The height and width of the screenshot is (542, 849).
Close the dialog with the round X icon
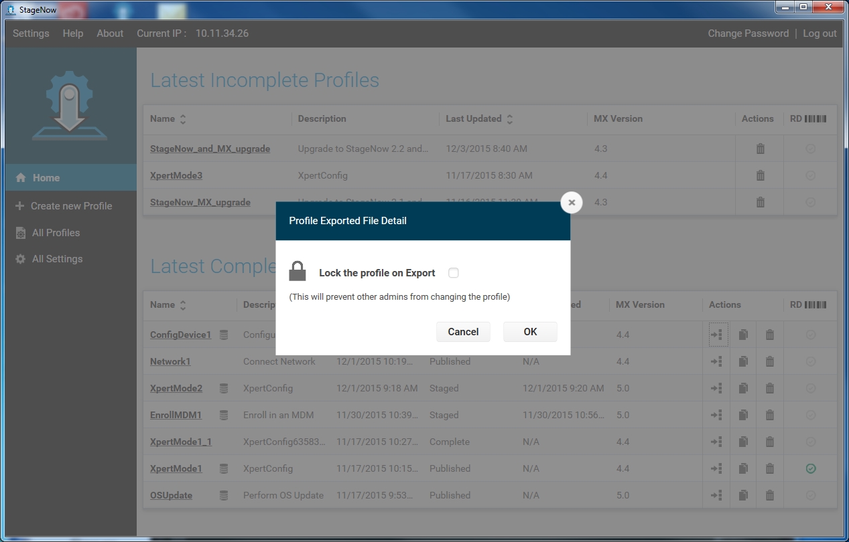572,202
